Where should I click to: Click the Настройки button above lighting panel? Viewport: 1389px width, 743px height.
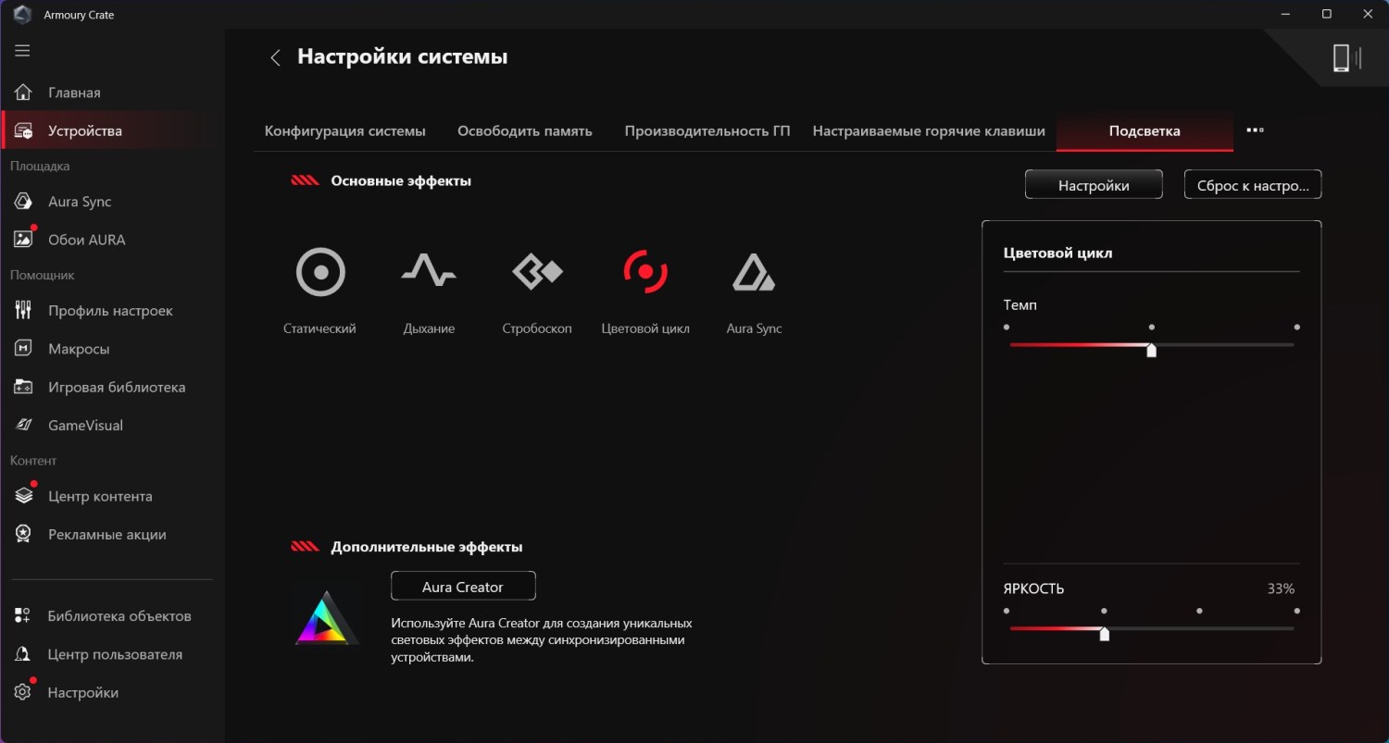(x=1094, y=185)
